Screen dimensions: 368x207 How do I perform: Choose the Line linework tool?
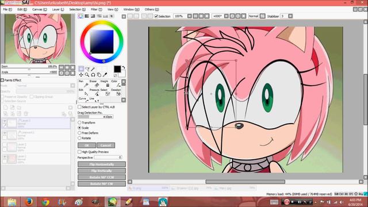[x=94, y=99]
